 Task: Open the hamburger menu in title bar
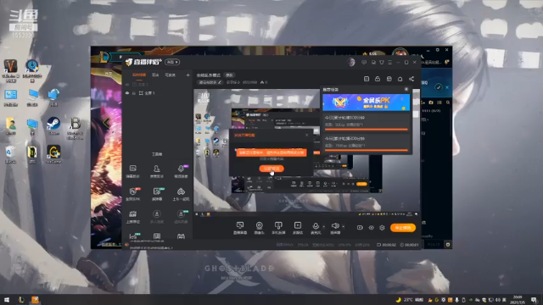point(390,62)
